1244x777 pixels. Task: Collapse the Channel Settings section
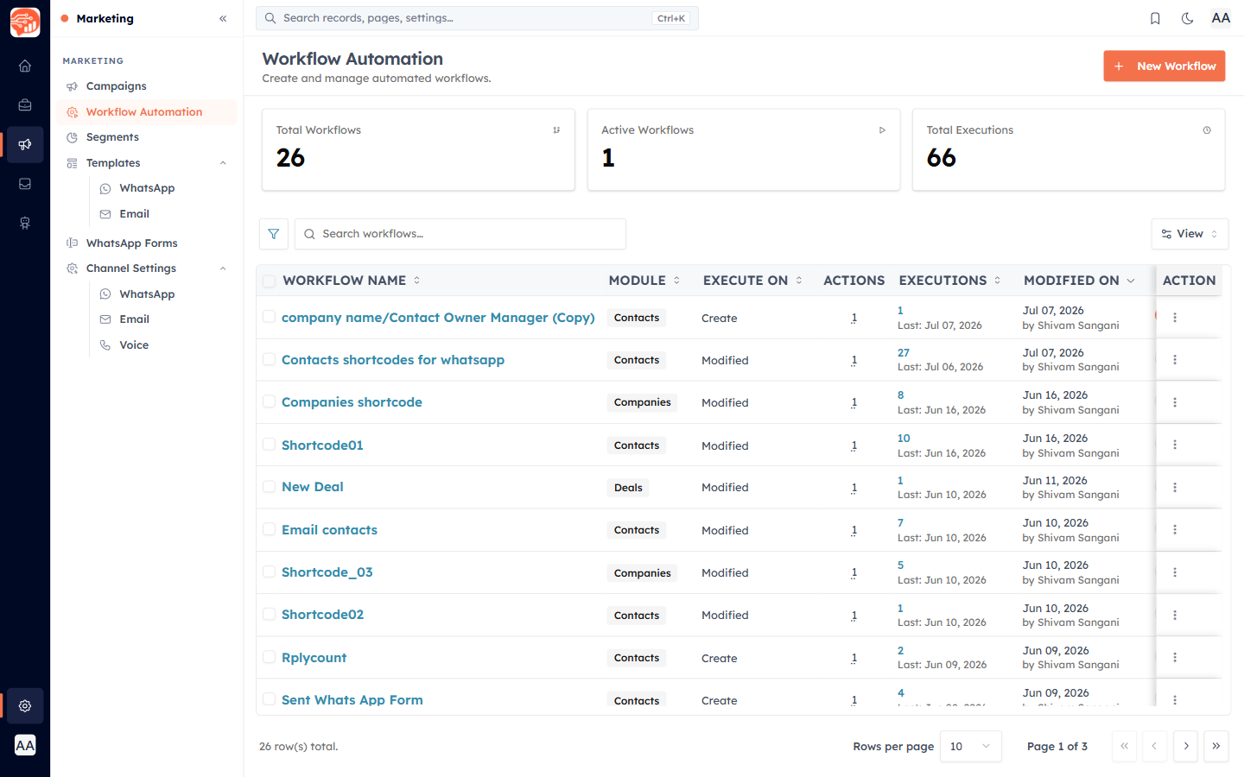point(223,268)
